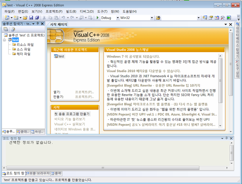
Task: Open the 파일(F) menu
Action: 9,12
